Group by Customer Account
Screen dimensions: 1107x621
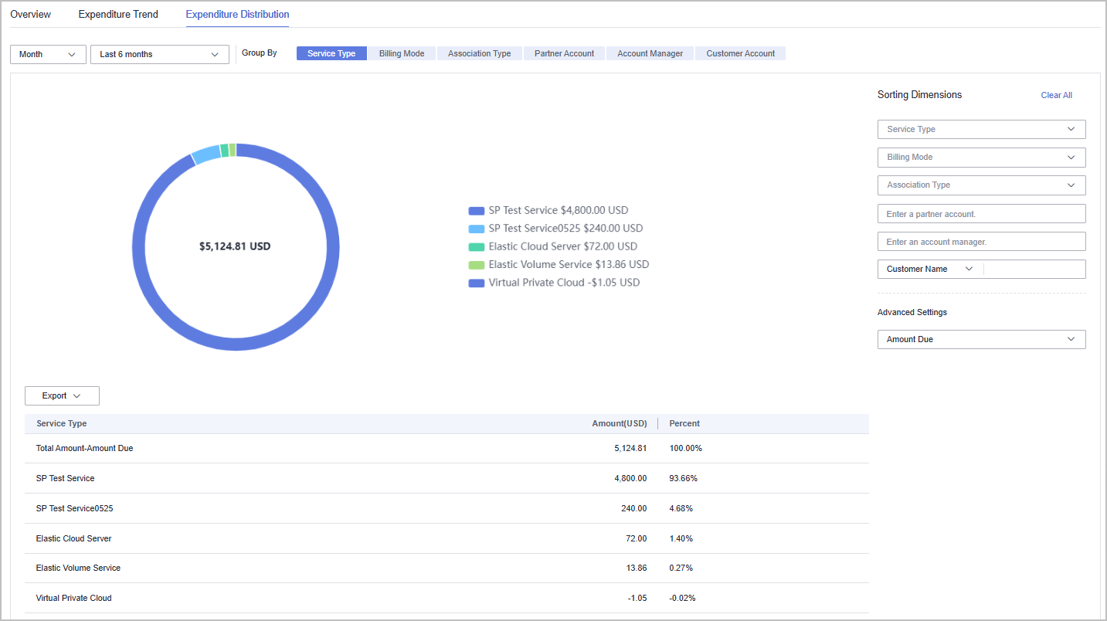tap(740, 53)
